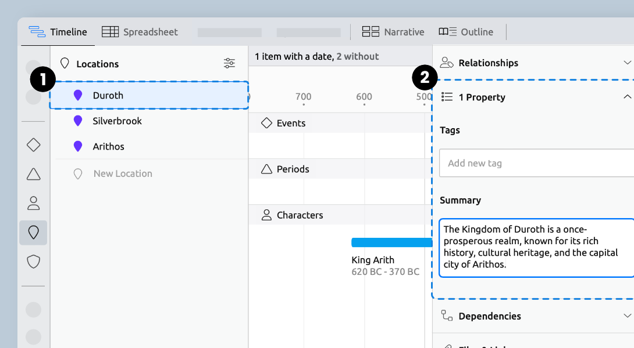This screenshot has height=348, width=634.
Task: Select the Duroth location row
Action: click(149, 95)
